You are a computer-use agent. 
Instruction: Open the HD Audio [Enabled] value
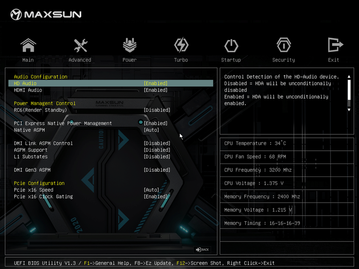pyautogui.click(x=156, y=83)
